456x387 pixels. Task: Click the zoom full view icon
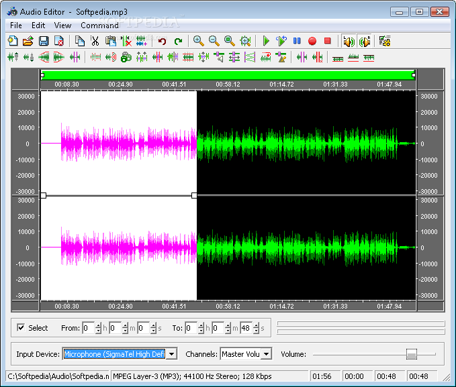(245, 41)
